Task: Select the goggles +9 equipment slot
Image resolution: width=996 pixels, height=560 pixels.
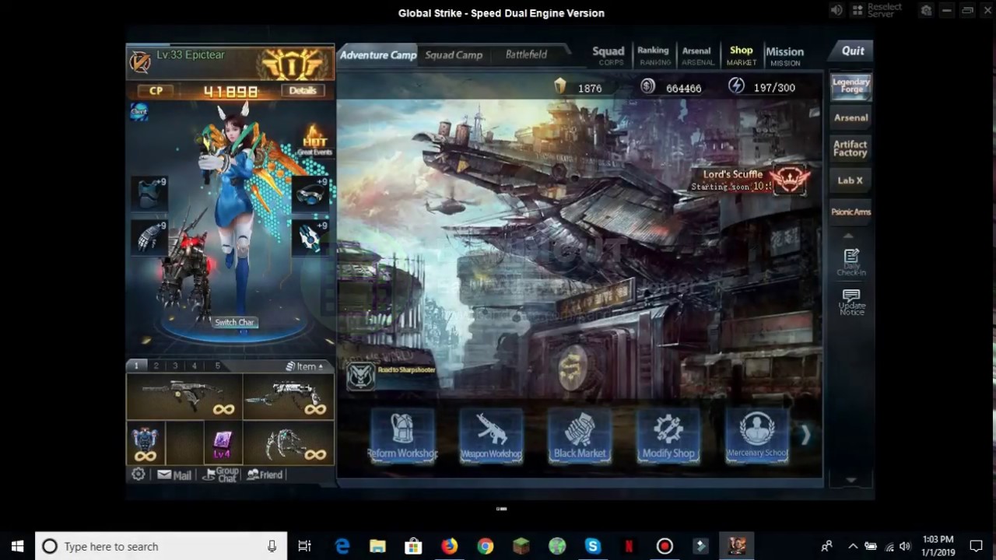Action: tap(311, 193)
